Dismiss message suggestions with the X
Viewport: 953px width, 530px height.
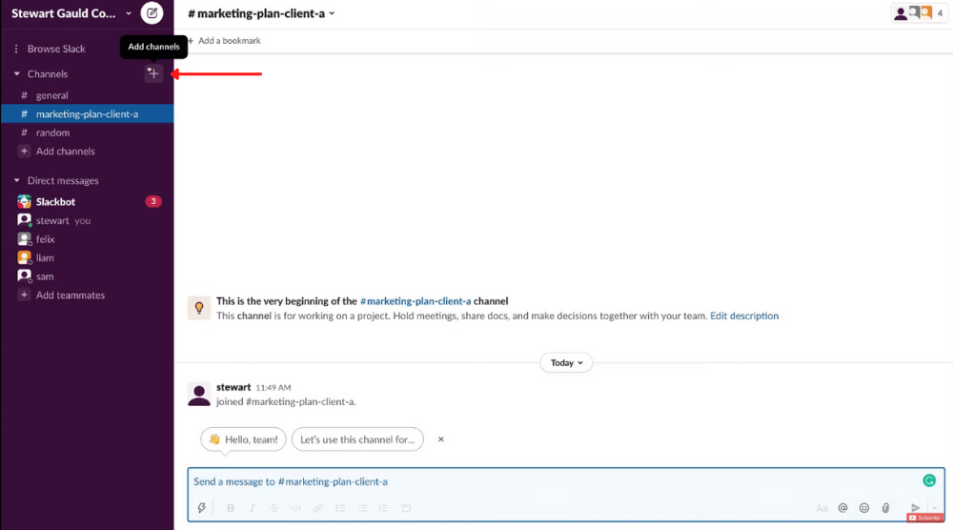click(x=440, y=439)
